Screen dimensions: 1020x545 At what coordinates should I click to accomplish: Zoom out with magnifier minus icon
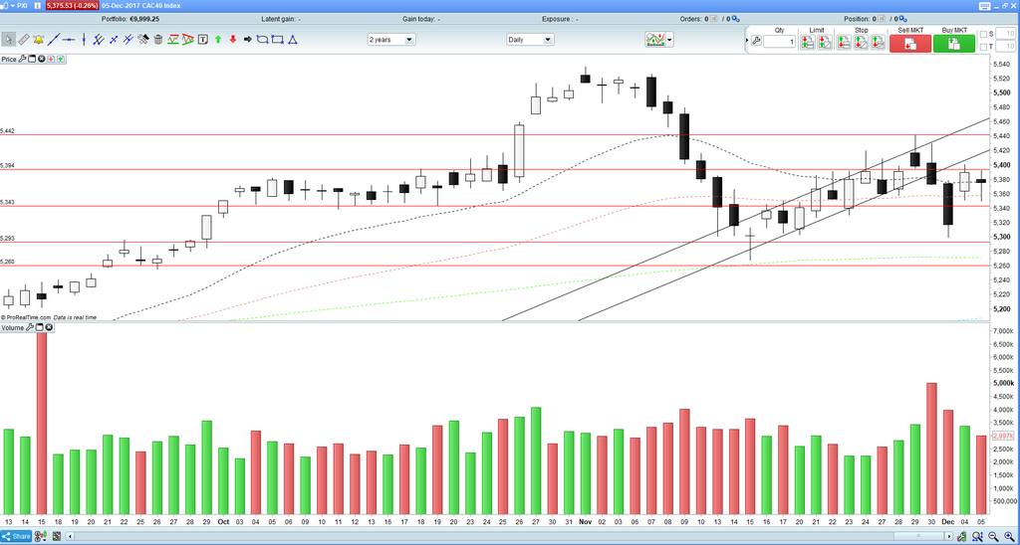992,537
